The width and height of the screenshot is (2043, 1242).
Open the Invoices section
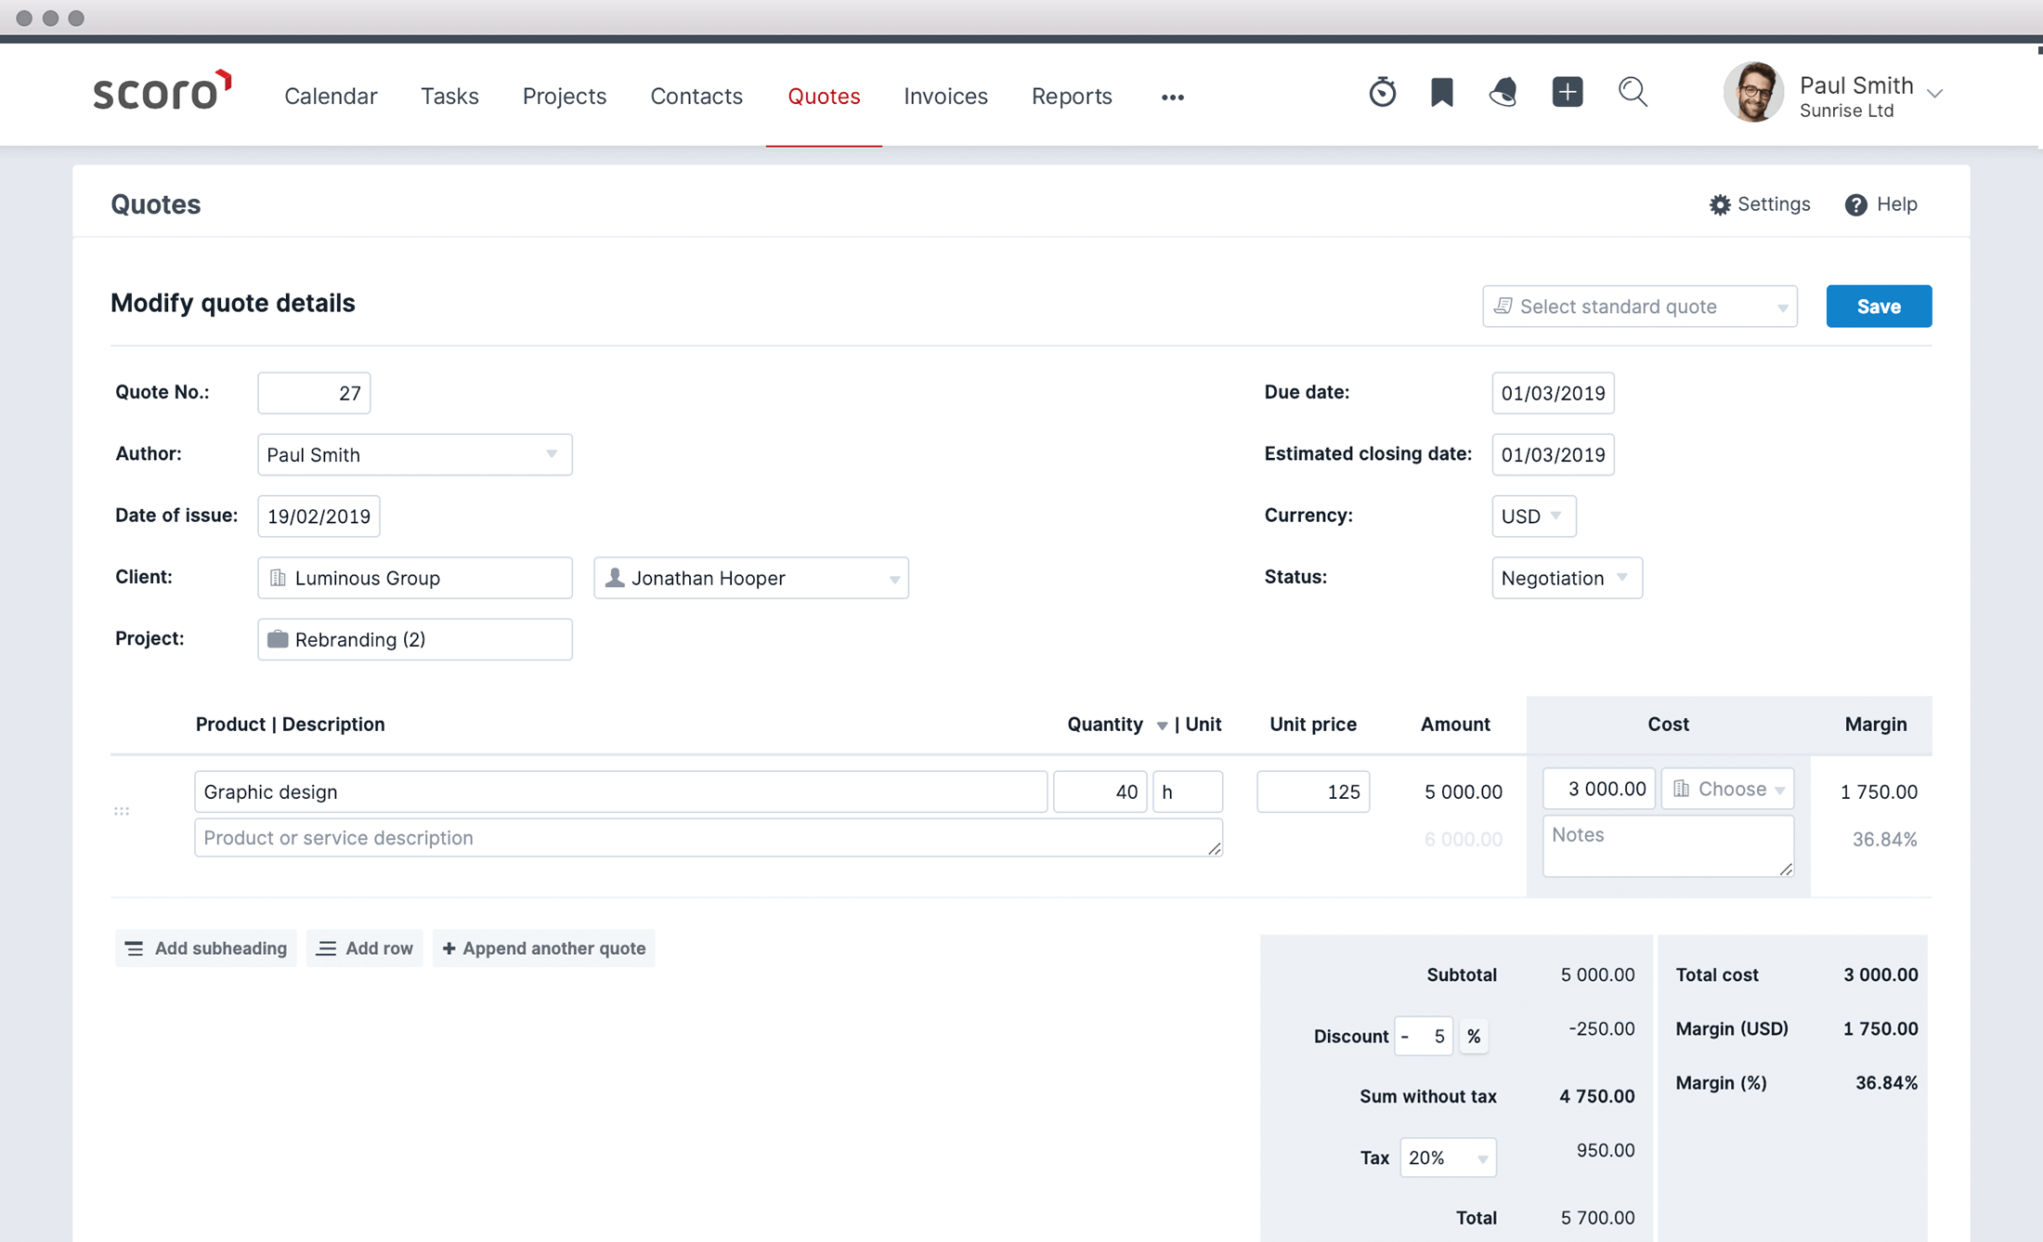click(x=945, y=96)
